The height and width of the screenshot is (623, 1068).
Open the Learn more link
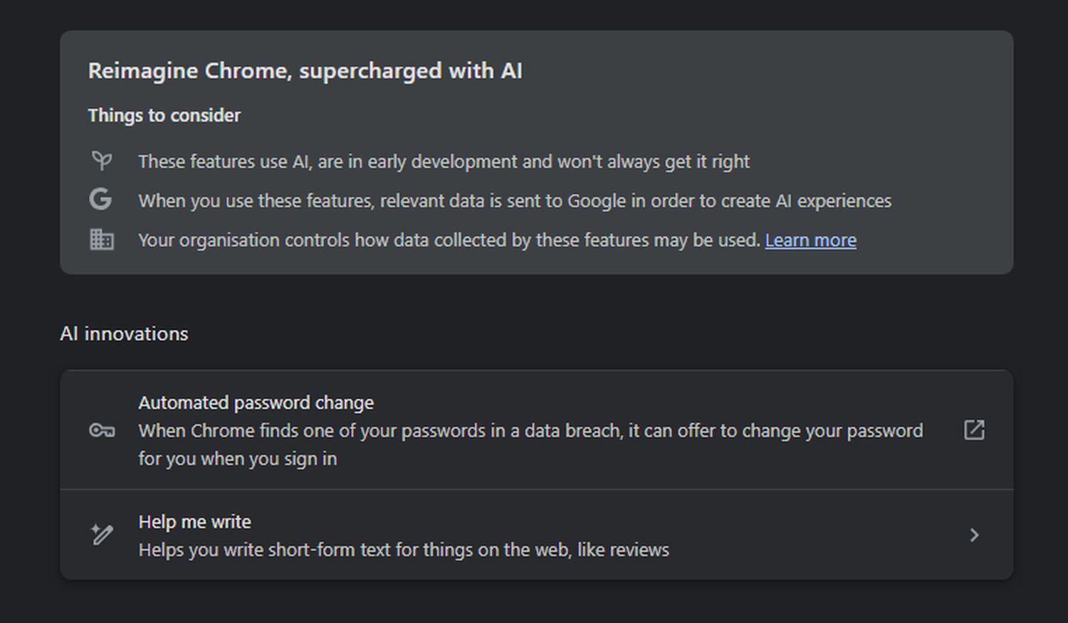pyautogui.click(x=810, y=240)
